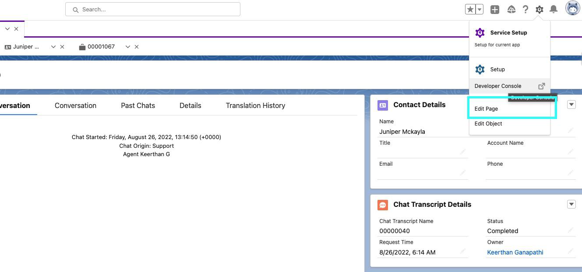Open the user profile avatar
Image resolution: width=582 pixels, height=272 pixels.
tap(573, 8)
